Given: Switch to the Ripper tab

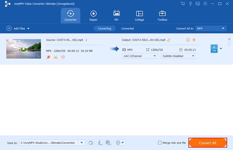Looking at the screenshot, I should pyautogui.click(x=94, y=15).
